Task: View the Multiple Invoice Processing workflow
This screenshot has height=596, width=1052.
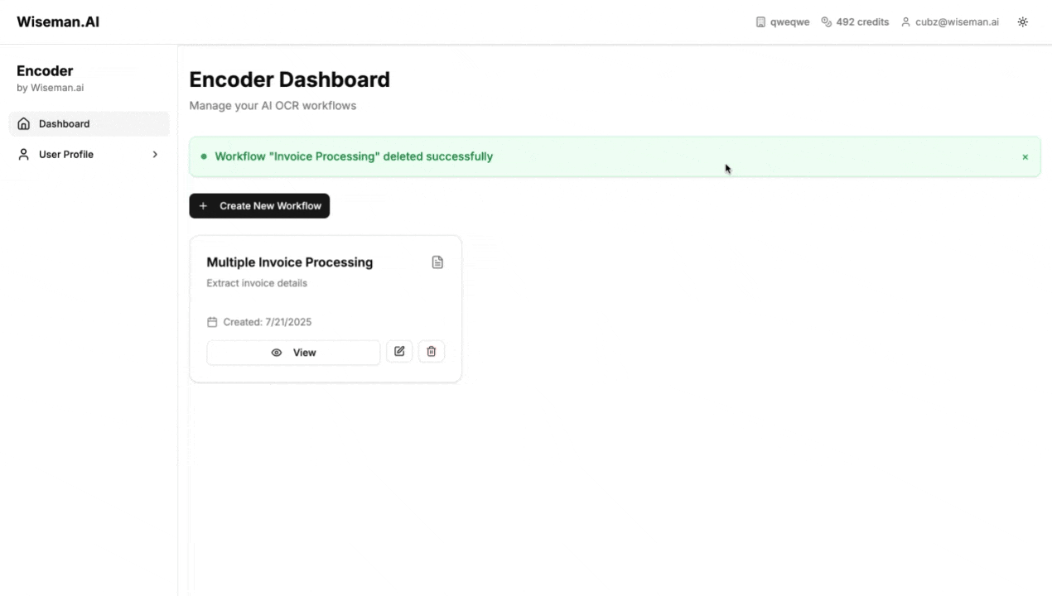Action: [x=294, y=352]
